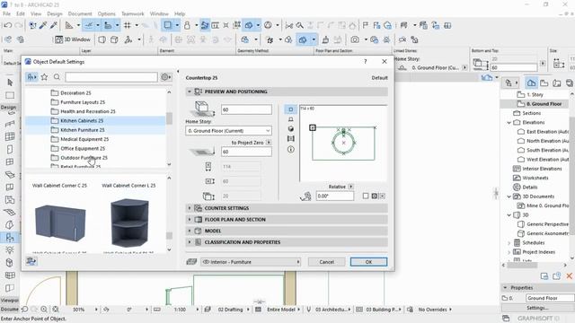
Task: Select Worksheets in the Navigator
Action: [535, 178]
